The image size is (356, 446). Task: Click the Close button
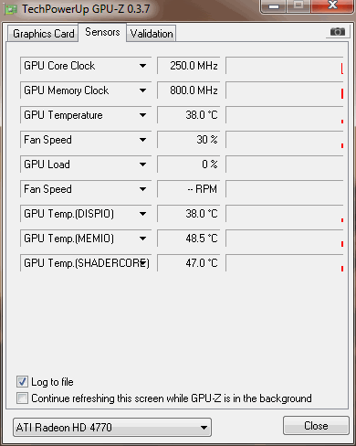(x=316, y=426)
